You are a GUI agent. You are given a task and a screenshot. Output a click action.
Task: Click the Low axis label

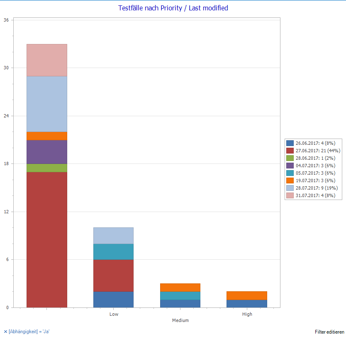click(114, 314)
